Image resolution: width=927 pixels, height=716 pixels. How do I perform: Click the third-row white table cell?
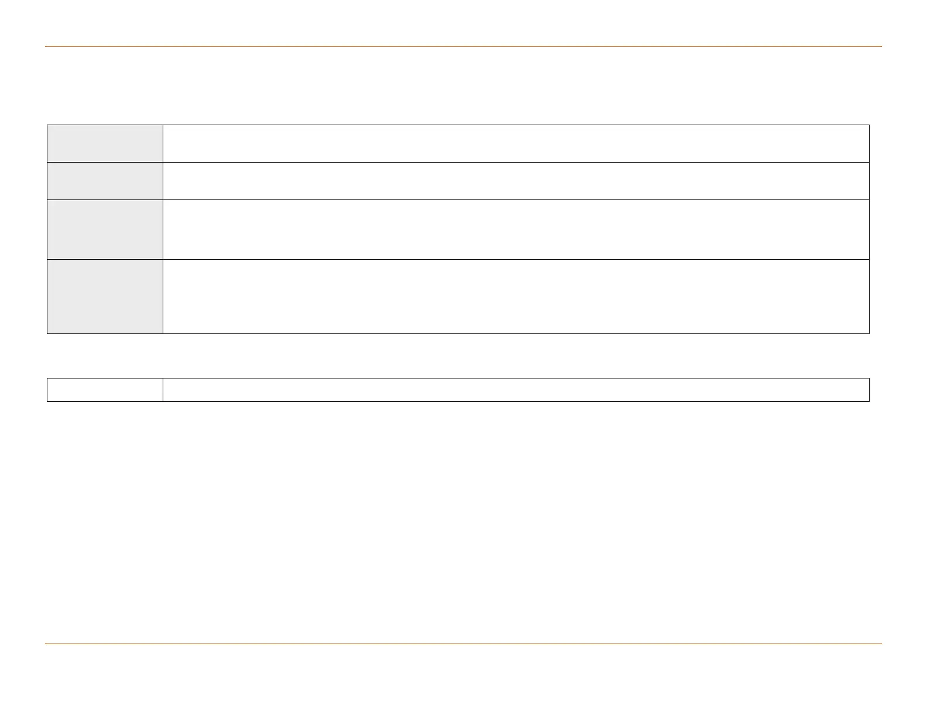click(516, 229)
